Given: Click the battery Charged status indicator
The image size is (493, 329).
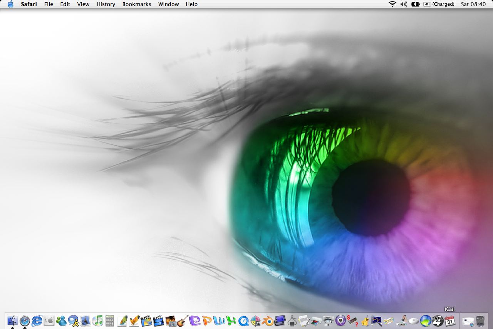Looking at the screenshot, I should pos(439,4).
